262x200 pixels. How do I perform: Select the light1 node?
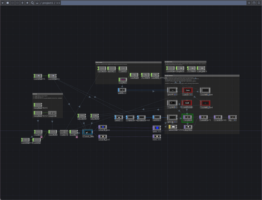coord(172,103)
